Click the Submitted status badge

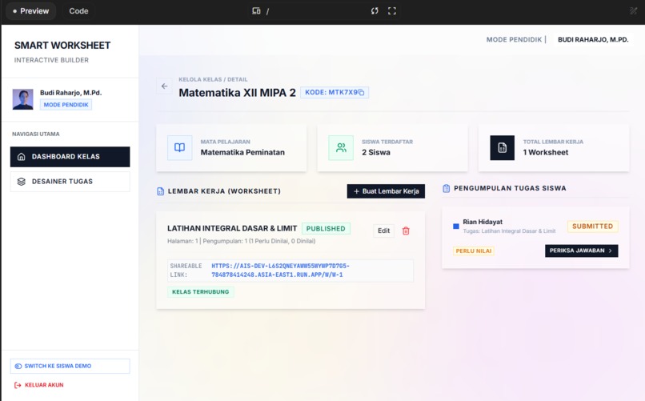[592, 227]
